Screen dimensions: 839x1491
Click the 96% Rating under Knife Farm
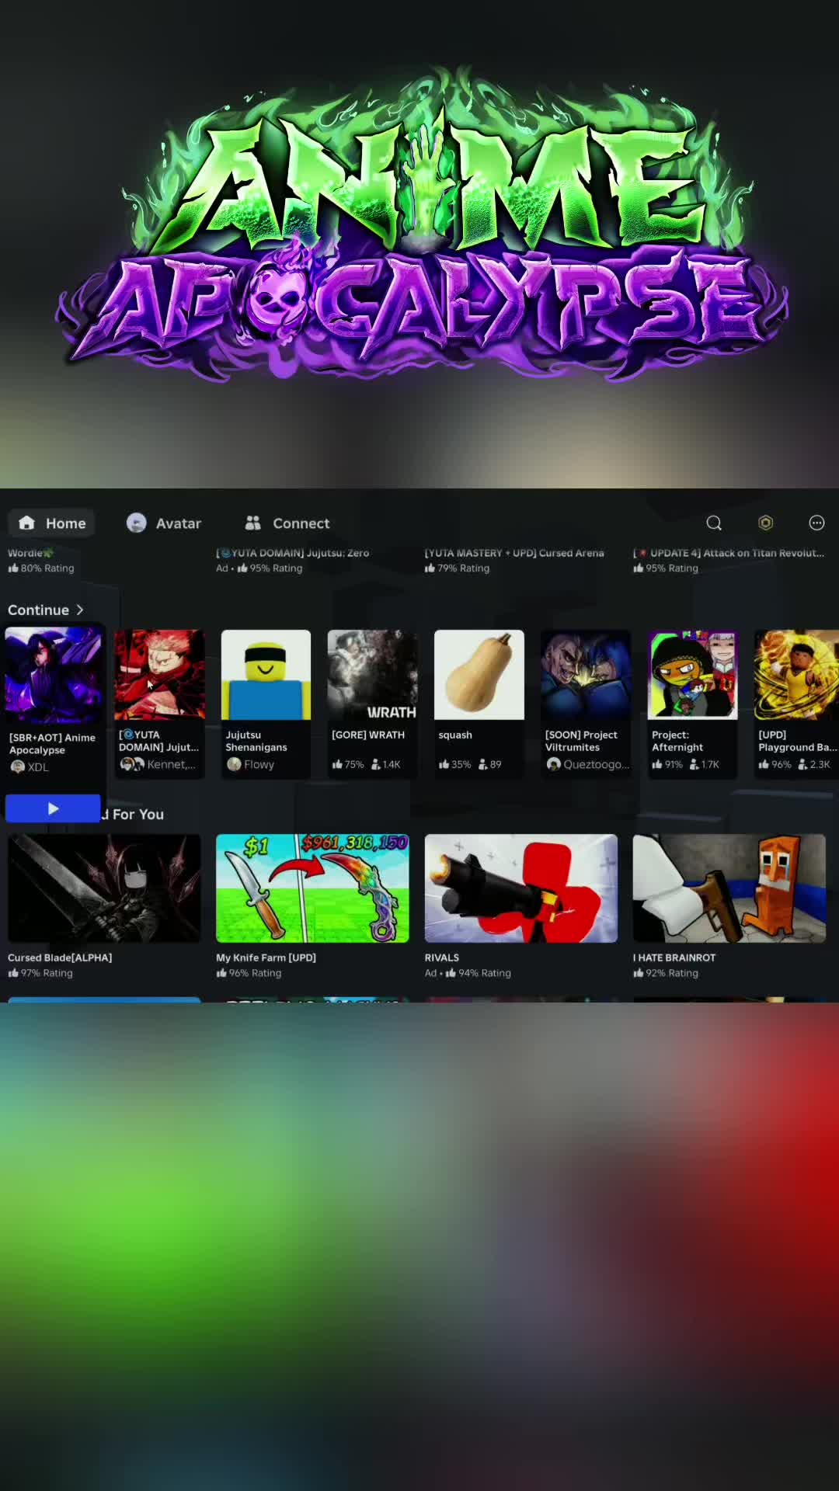point(249,973)
